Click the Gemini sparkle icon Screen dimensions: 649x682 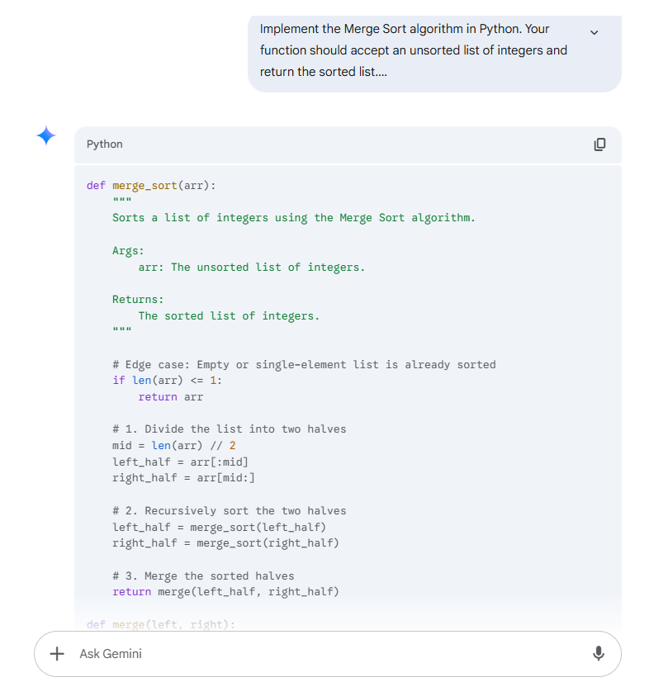pos(46,135)
